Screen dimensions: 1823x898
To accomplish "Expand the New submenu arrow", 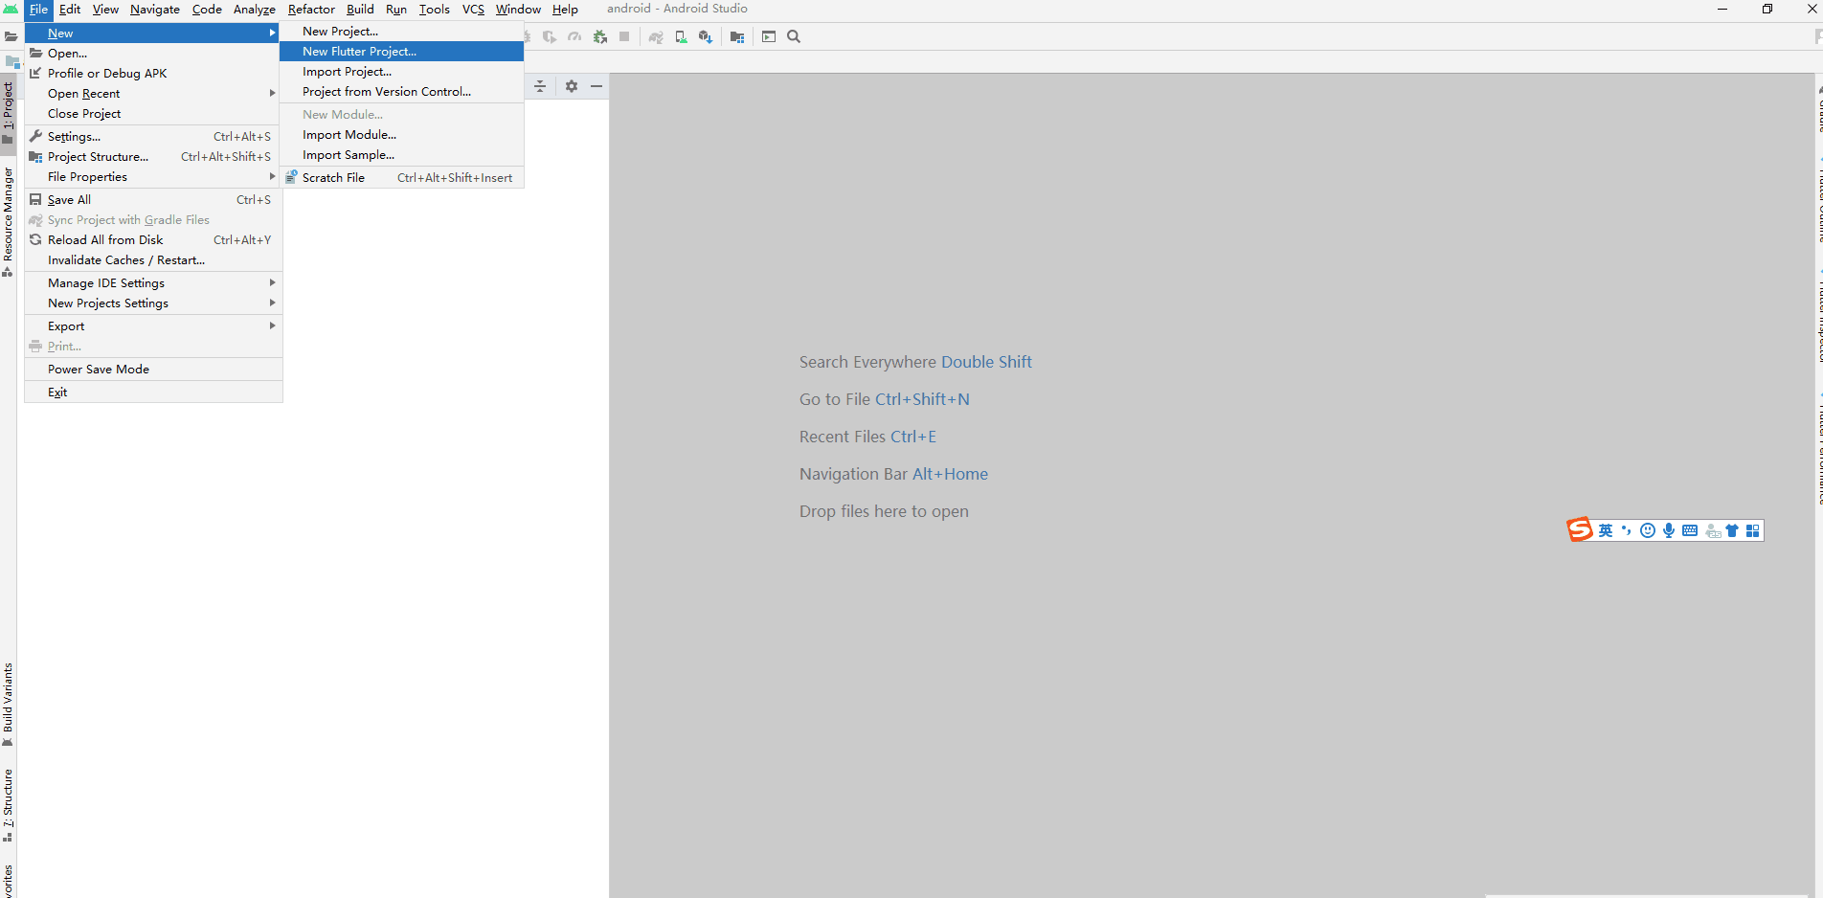I will pos(272,33).
